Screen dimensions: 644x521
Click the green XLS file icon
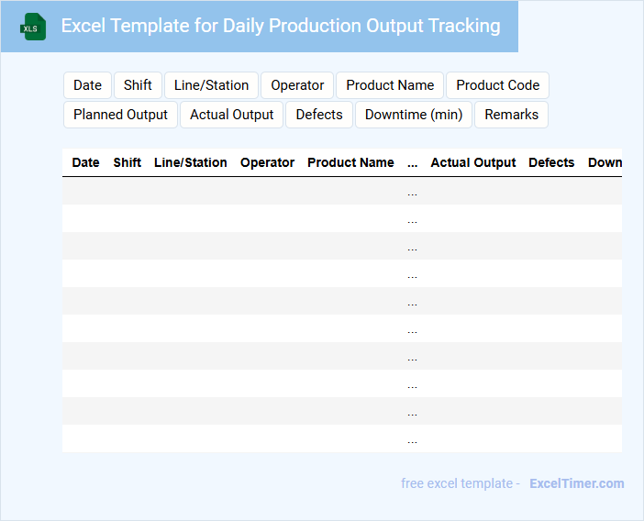click(33, 27)
